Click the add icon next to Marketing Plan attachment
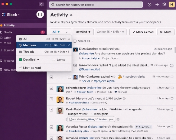Screen dimensions: 176x140 click(x=118, y=119)
